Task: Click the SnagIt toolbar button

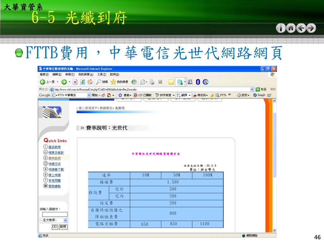Action: 259,95
